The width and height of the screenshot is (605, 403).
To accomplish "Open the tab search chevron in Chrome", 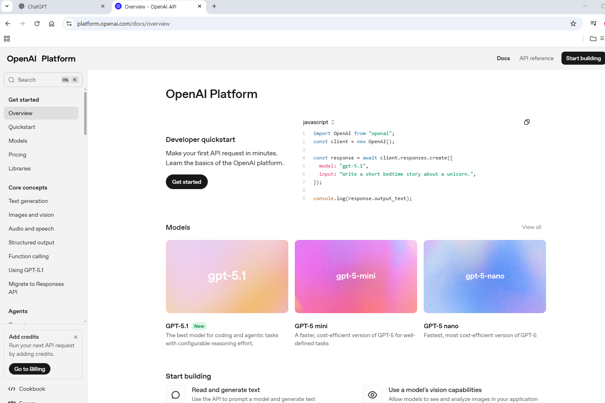I will [x=7, y=6].
